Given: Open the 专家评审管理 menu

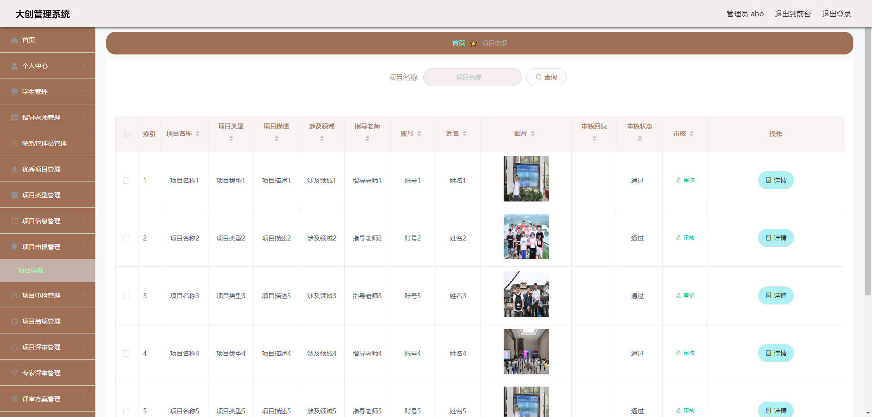Looking at the screenshot, I should click(48, 373).
